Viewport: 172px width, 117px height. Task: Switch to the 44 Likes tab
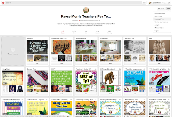pos(86,32)
